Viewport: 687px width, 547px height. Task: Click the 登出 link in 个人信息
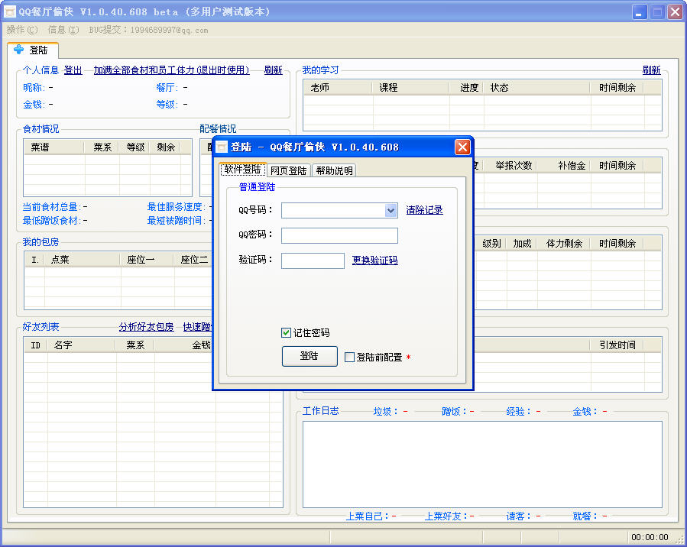73,70
